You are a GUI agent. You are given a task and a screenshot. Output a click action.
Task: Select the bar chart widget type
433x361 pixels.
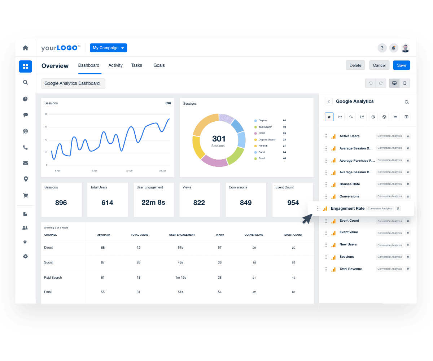tap(362, 117)
